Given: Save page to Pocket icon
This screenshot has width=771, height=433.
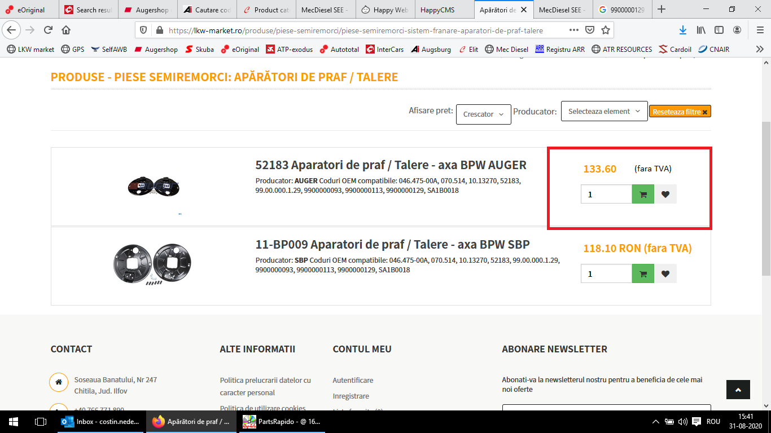Looking at the screenshot, I should (x=590, y=30).
